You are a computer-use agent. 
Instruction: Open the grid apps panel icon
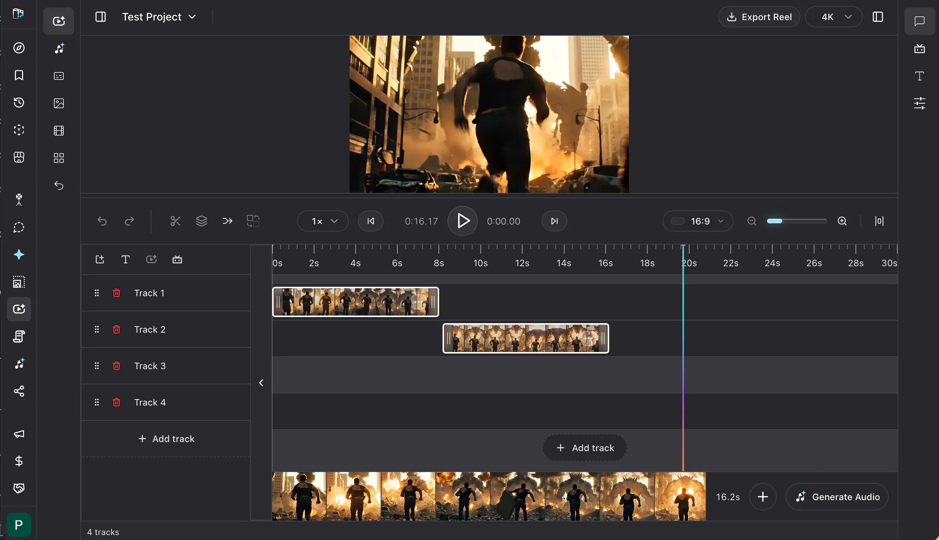click(x=59, y=158)
